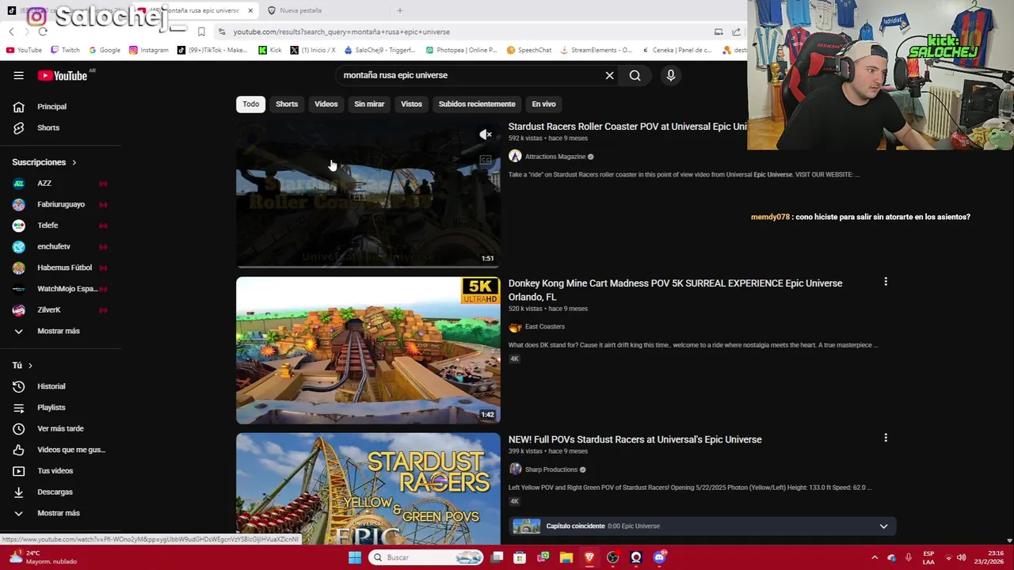Open File Explorer from the taskbar

pos(566,557)
